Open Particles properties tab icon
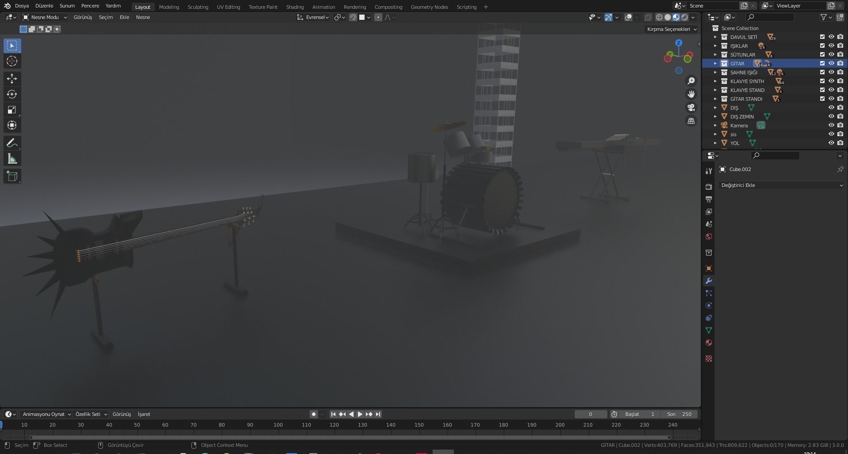848x454 pixels. 709,293
